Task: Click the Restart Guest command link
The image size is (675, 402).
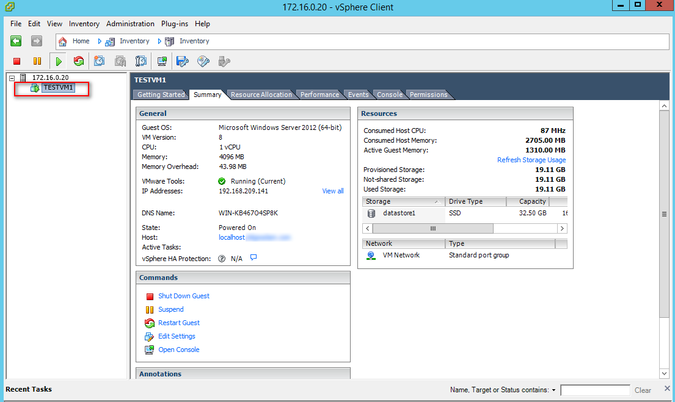Action: (179, 323)
